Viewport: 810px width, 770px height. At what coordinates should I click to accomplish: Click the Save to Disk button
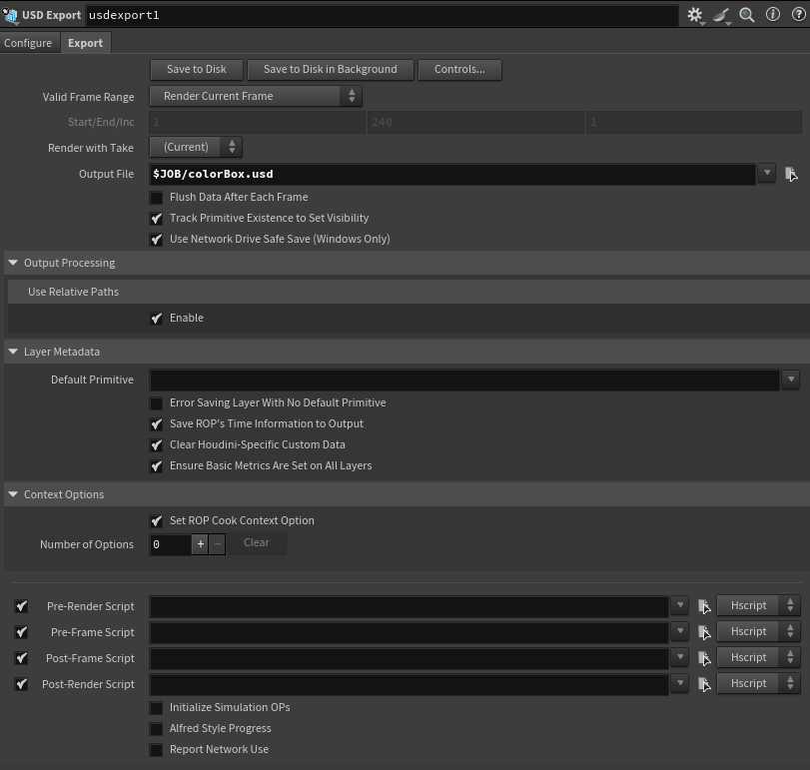click(x=196, y=69)
